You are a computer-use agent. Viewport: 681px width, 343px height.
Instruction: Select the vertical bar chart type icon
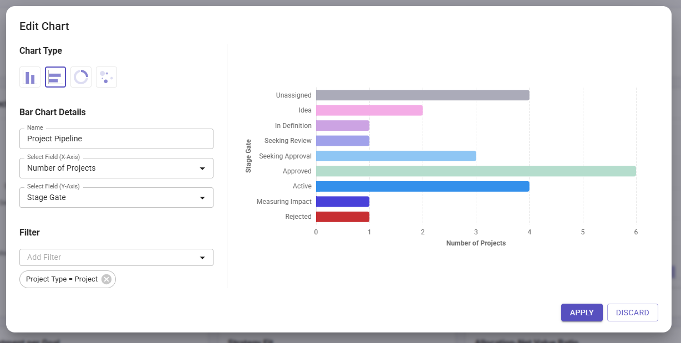coord(30,77)
